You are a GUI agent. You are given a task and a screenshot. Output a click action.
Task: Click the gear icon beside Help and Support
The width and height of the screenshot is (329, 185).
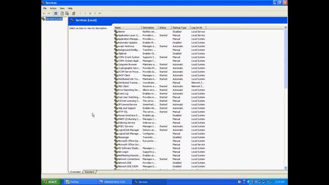116,108
